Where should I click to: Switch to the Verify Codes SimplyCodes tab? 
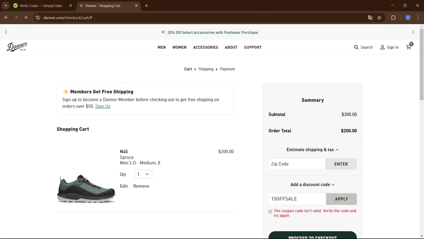(x=41, y=6)
